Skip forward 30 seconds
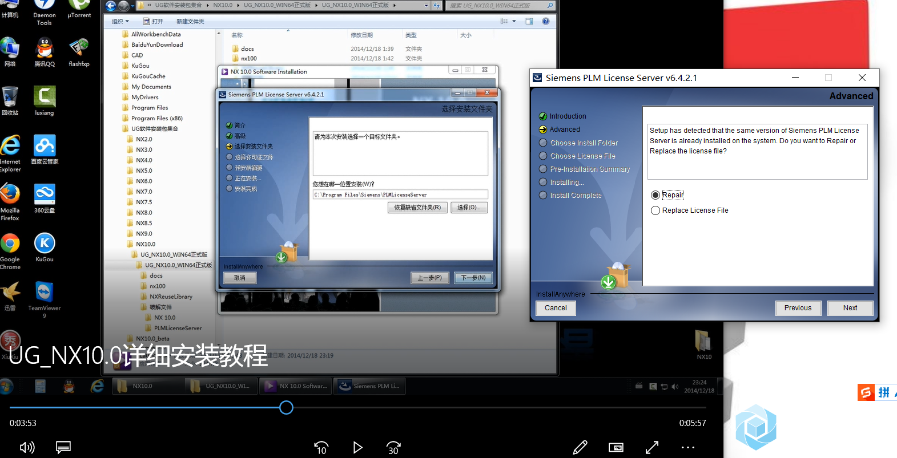Image resolution: width=897 pixels, height=458 pixels. [393, 448]
